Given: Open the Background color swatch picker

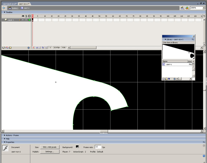Looking at the screenshot, I should (77, 147).
